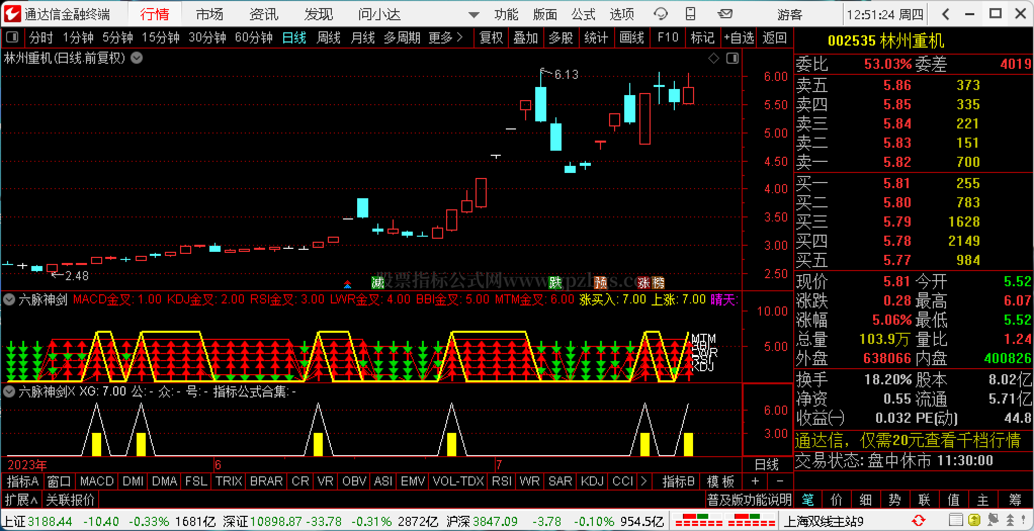Click the yellow coin icon in status bar
Screen dimensions: 1034x531
coord(974,520)
